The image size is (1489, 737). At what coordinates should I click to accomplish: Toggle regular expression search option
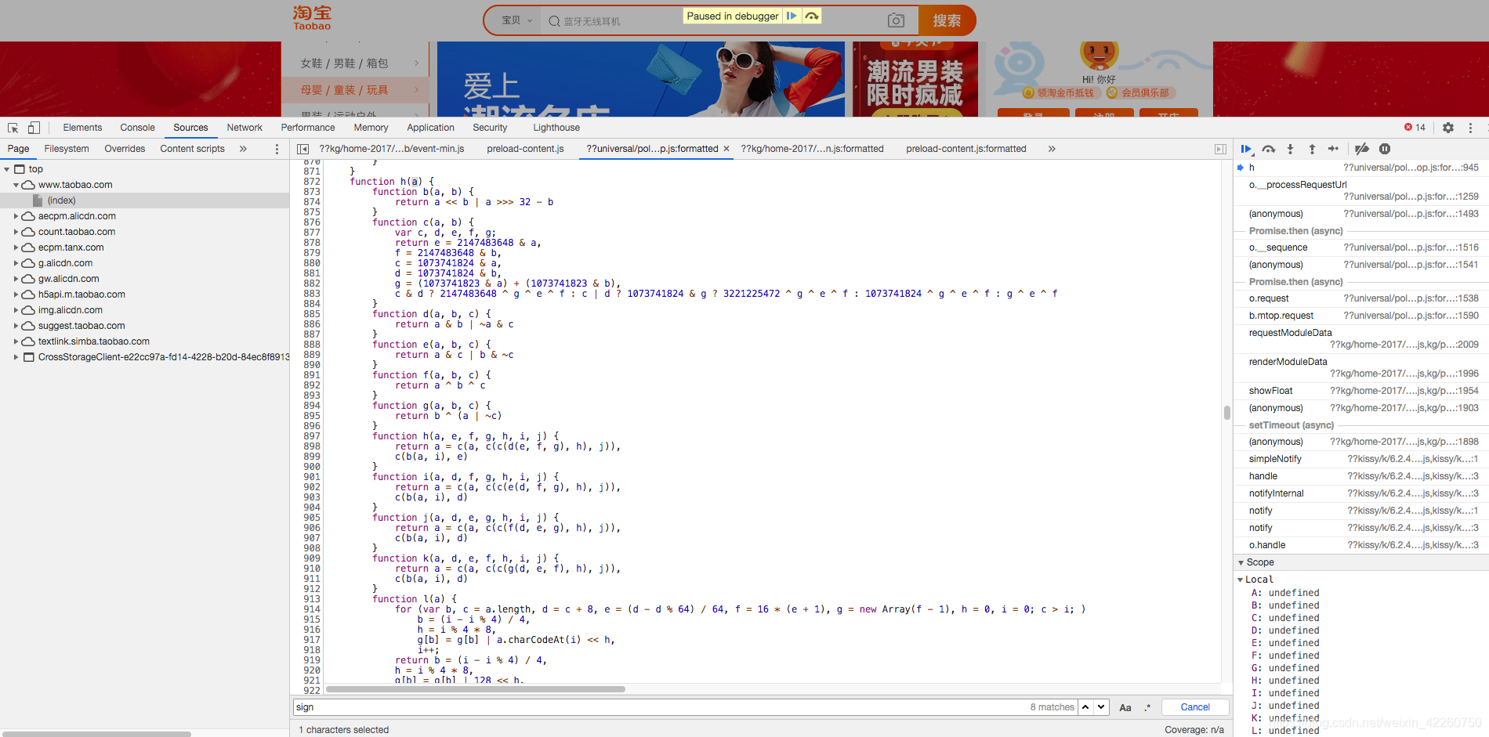1147,707
